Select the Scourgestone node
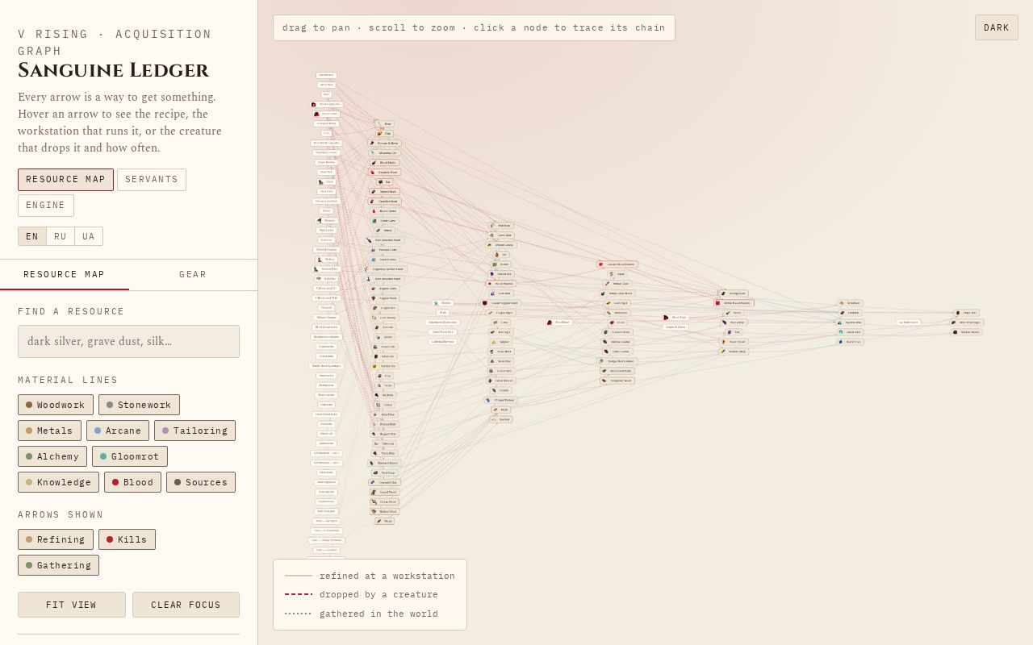Viewport: 1033px width, 645px height. click(734, 293)
